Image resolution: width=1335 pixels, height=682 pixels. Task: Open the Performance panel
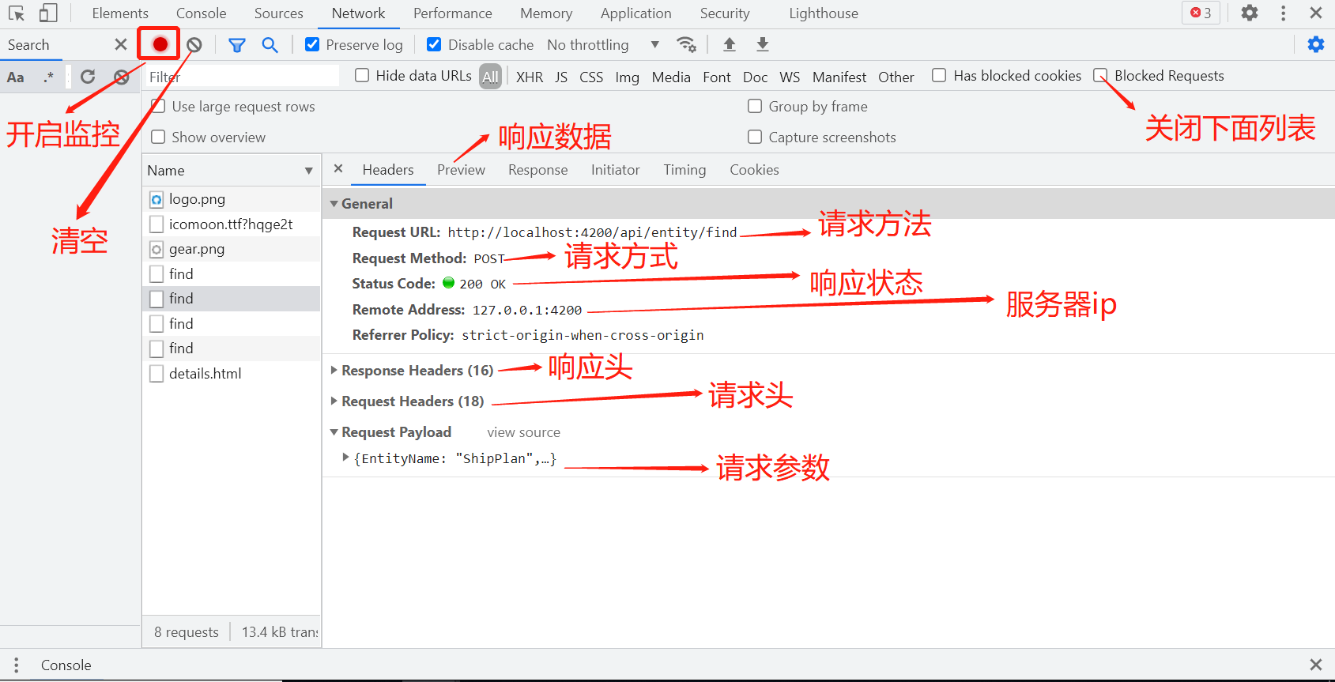453,13
